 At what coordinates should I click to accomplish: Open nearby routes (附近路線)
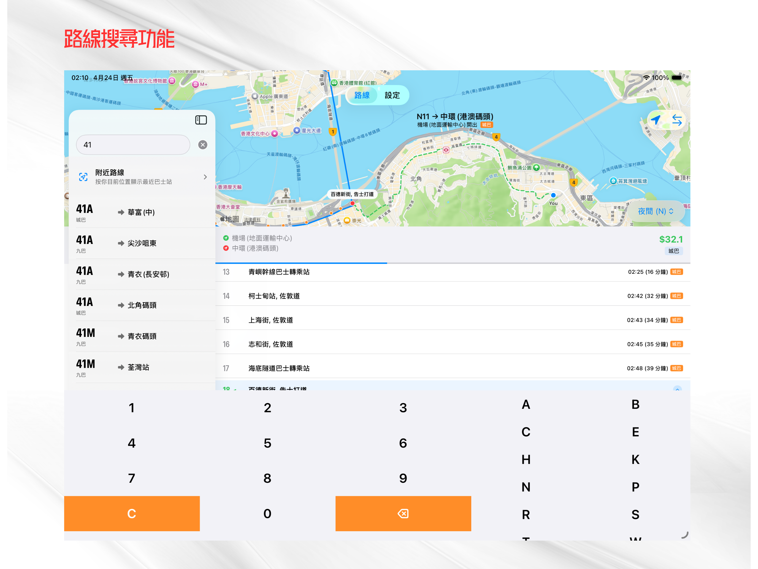[142, 177]
